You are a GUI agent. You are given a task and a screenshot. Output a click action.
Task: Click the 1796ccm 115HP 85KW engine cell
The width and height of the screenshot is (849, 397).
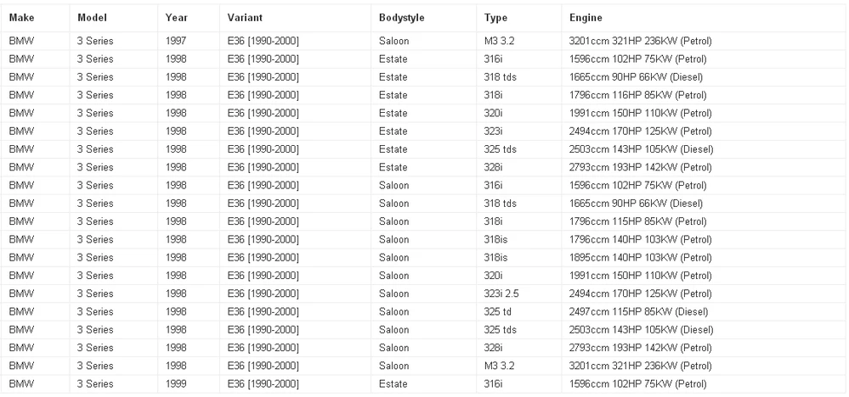[x=638, y=221]
